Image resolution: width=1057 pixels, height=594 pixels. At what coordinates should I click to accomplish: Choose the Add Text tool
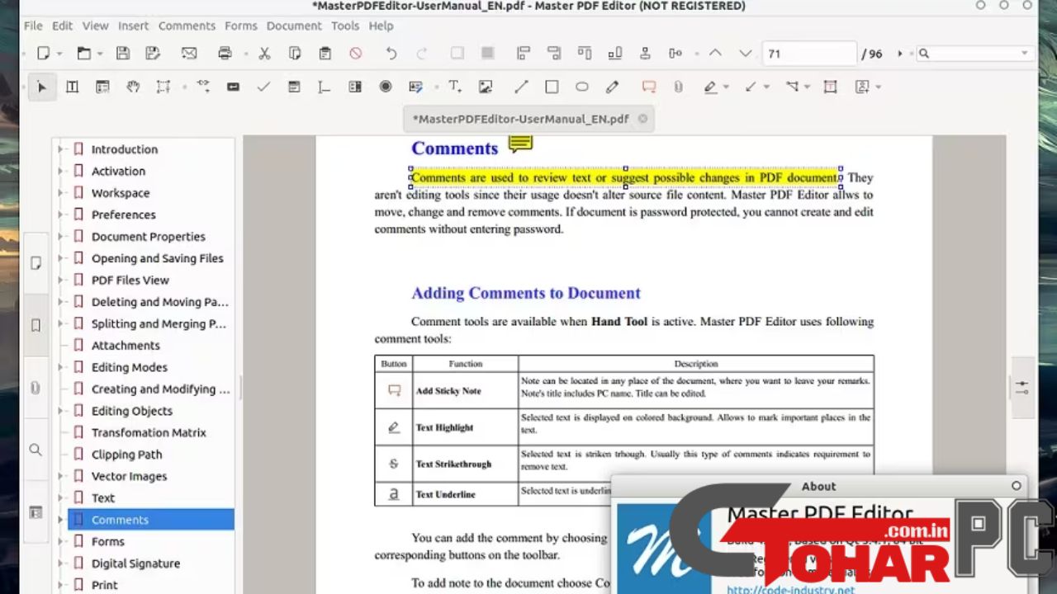click(x=455, y=87)
